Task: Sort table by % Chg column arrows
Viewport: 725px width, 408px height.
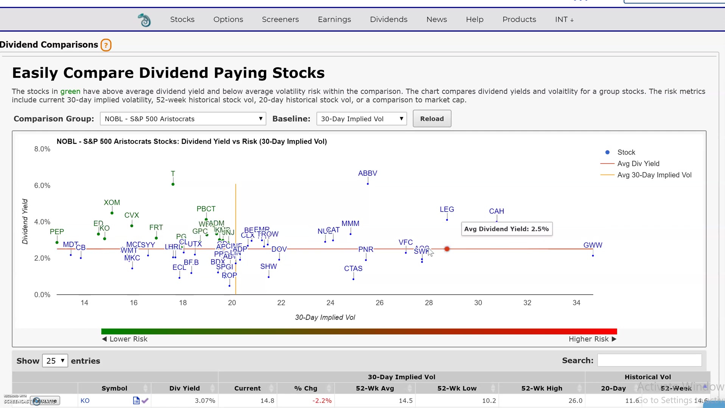Action: click(329, 388)
